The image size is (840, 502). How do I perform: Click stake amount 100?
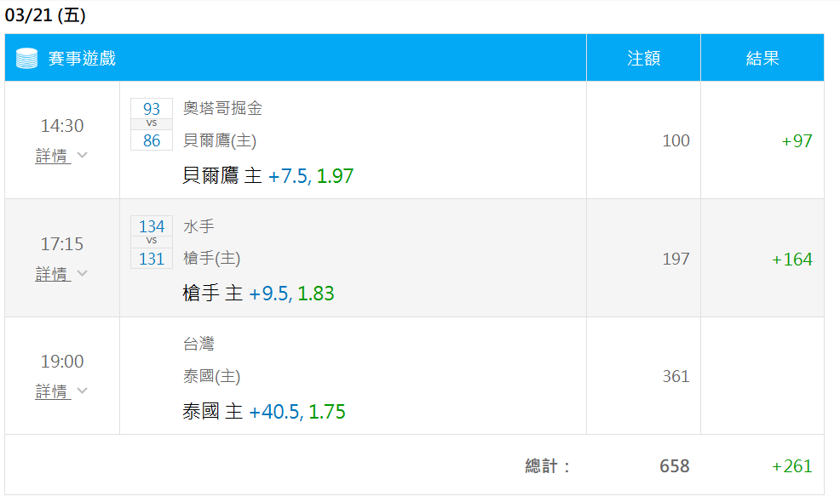(676, 140)
